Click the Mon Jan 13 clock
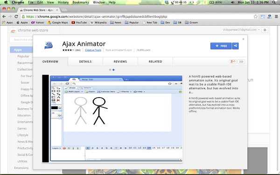 253,2
